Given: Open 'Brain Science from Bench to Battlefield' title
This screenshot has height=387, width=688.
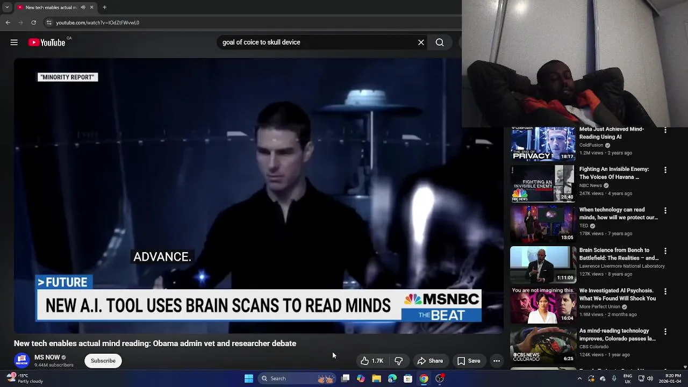Looking at the screenshot, I should pyautogui.click(x=619, y=254).
